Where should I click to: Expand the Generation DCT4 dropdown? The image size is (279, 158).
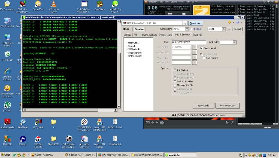pos(187,29)
